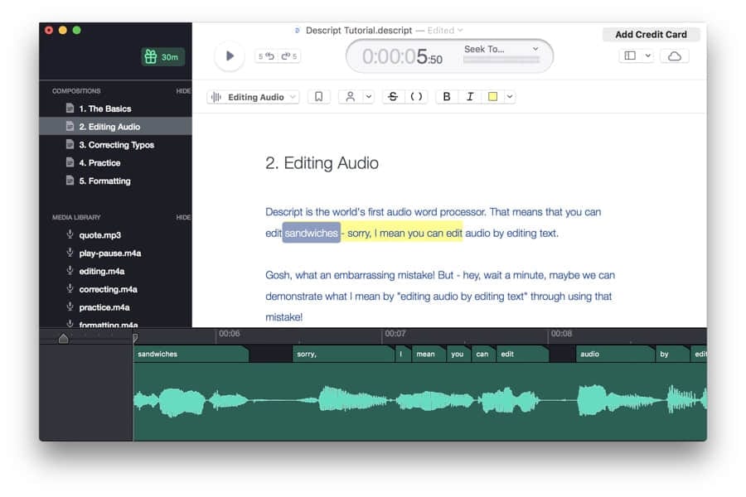Click the sidebar layout icon
The height and width of the screenshot is (497, 746).
pyautogui.click(x=630, y=55)
